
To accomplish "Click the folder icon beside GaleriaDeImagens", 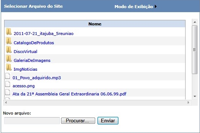I will pyautogui.click(x=9, y=59).
